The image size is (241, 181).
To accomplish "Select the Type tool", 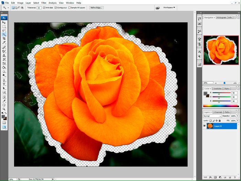I will [x=4, y=84].
